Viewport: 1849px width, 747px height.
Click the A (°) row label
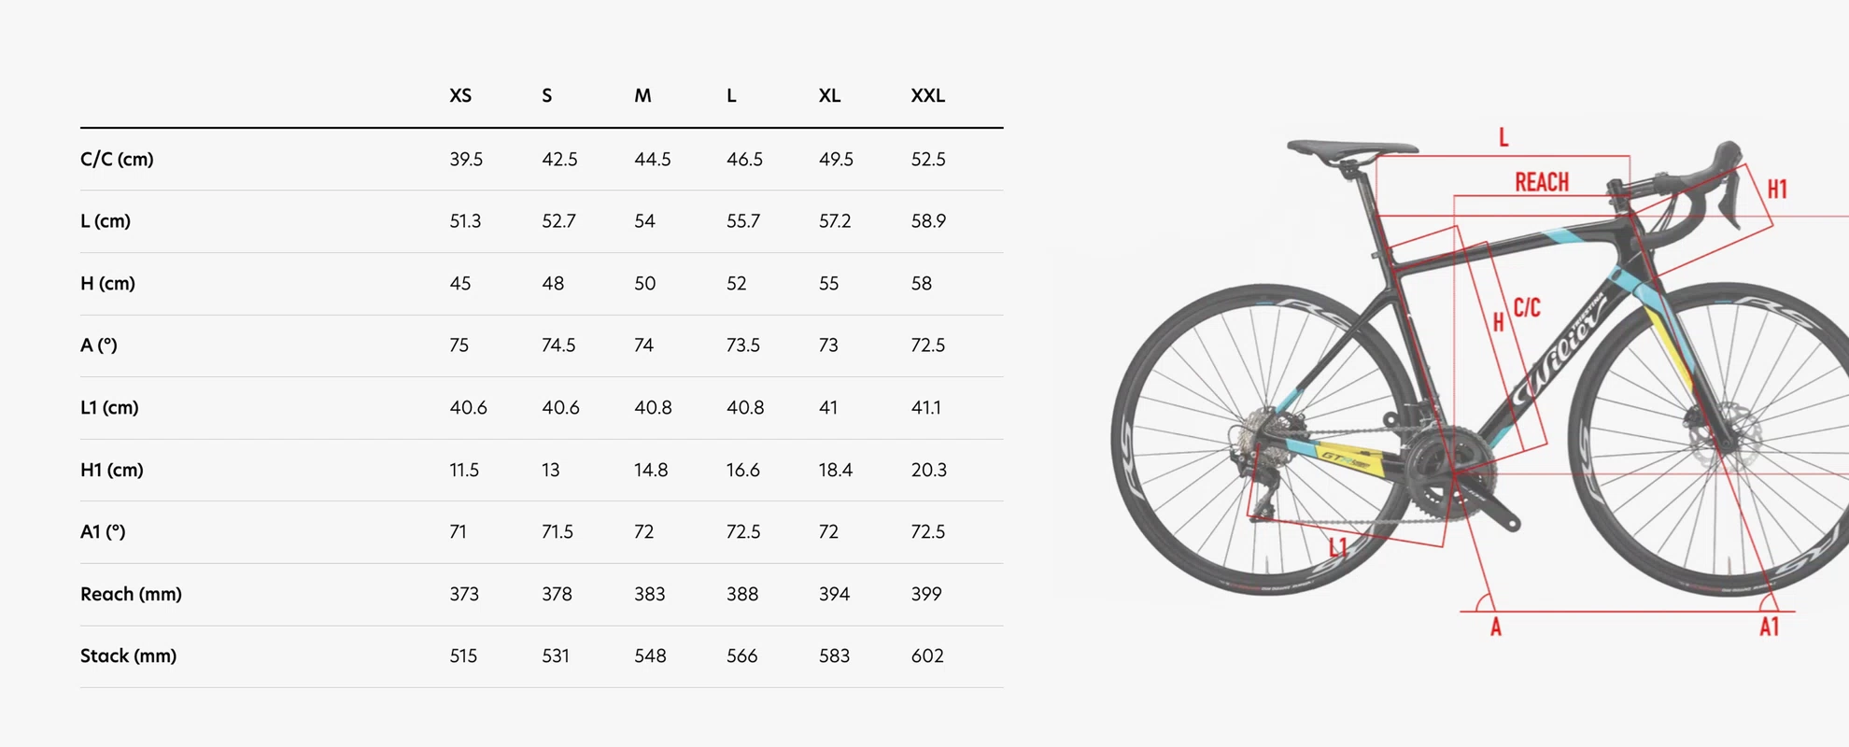[x=99, y=345]
